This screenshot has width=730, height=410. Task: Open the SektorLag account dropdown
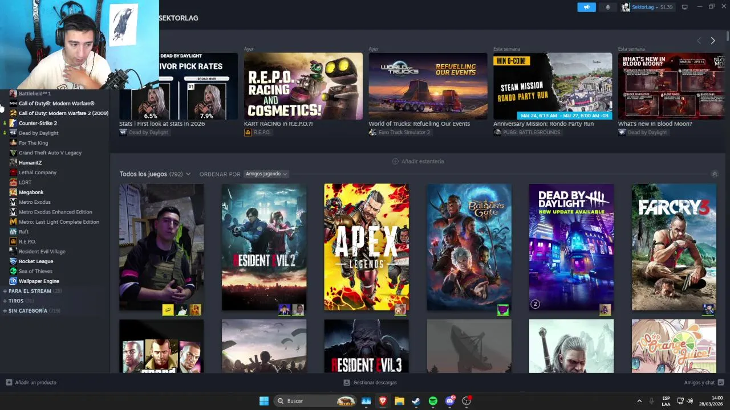[x=647, y=7]
